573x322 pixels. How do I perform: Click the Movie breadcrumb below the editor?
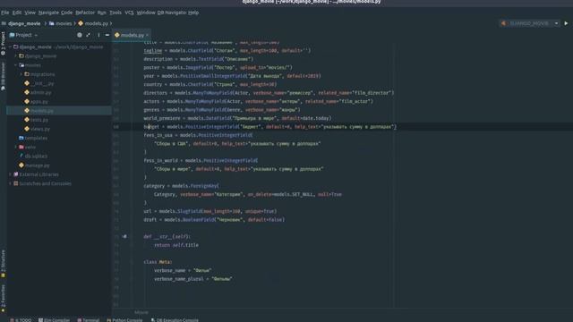click(141, 312)
